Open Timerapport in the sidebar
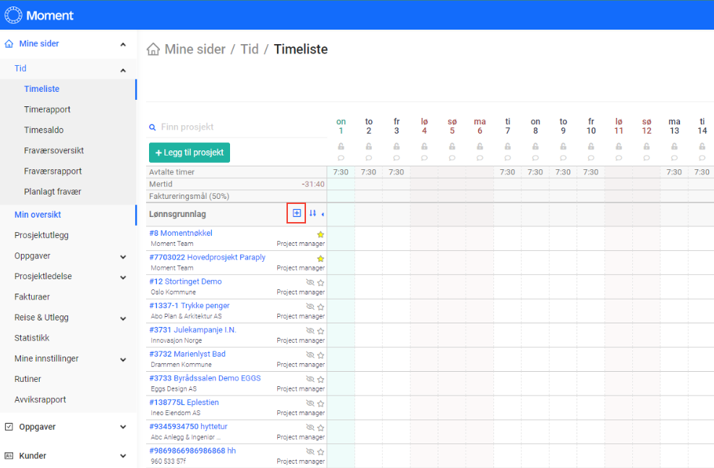This screenshot has height=468, width=714. pos(47,110)
